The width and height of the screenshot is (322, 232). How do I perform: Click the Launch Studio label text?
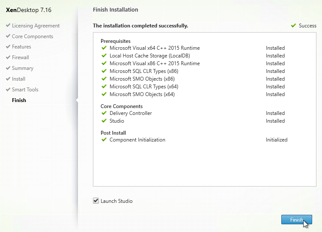(x=116, y=201)
